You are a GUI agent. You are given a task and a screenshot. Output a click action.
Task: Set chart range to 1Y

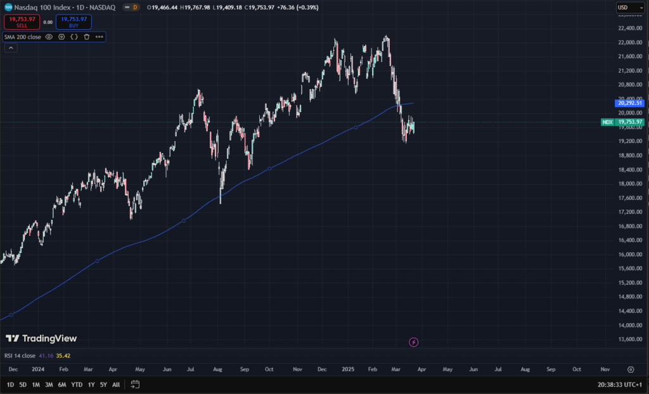click(x=91, y=385)
